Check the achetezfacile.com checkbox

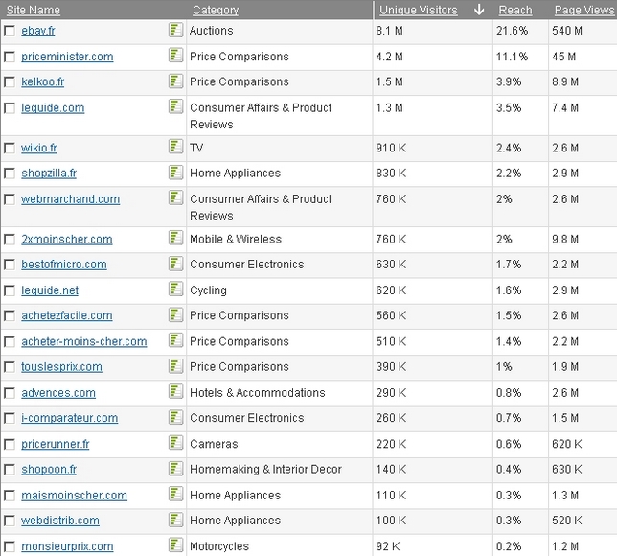[10, 315]
